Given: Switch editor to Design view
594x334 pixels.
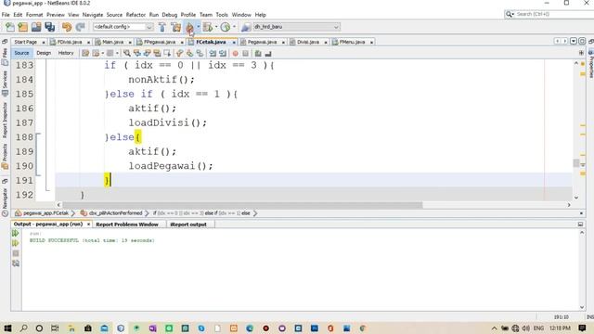Looking at the screenshot, I should pos(44,53).
